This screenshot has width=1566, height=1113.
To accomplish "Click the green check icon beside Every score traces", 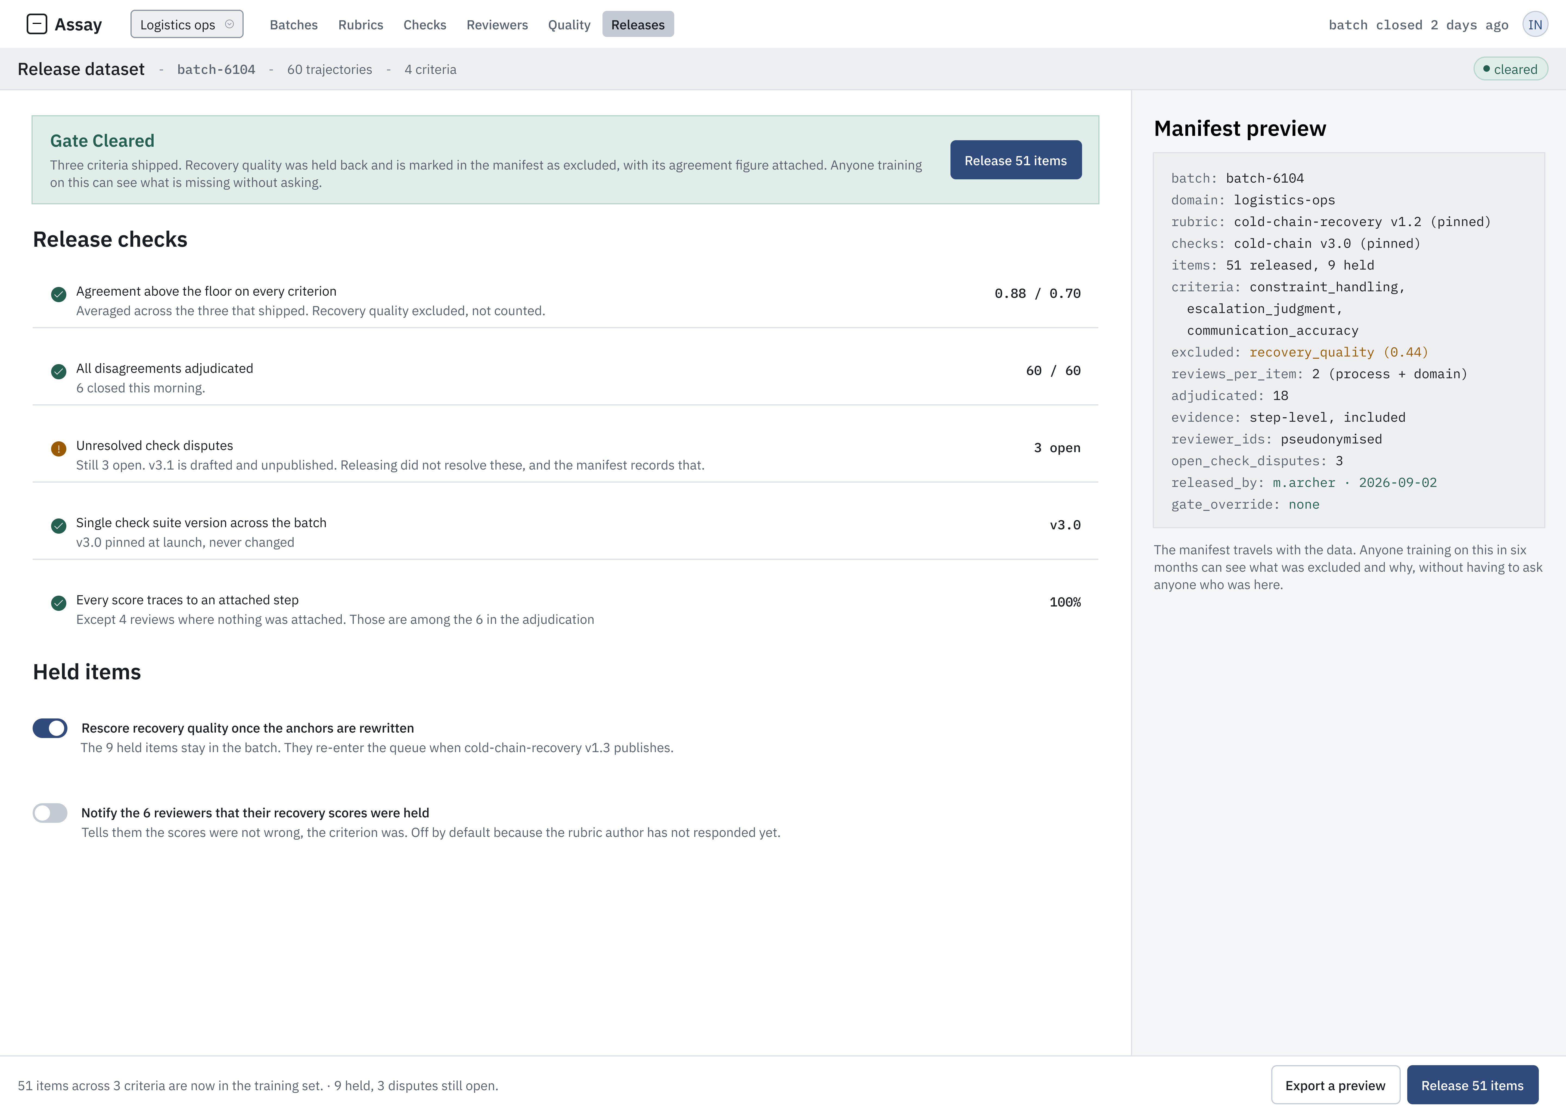I will click(x=59, y=603).
